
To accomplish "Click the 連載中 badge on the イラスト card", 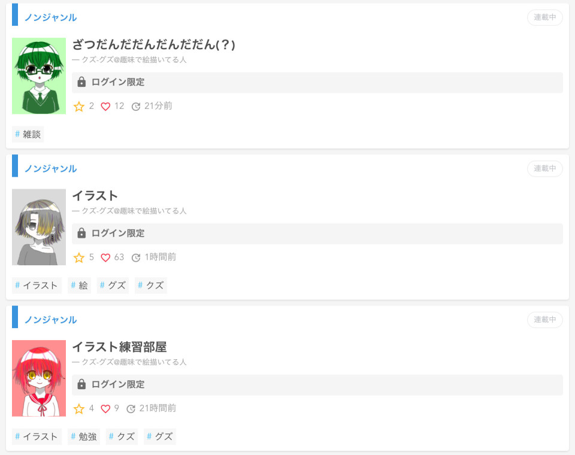I will pos(545,169).
